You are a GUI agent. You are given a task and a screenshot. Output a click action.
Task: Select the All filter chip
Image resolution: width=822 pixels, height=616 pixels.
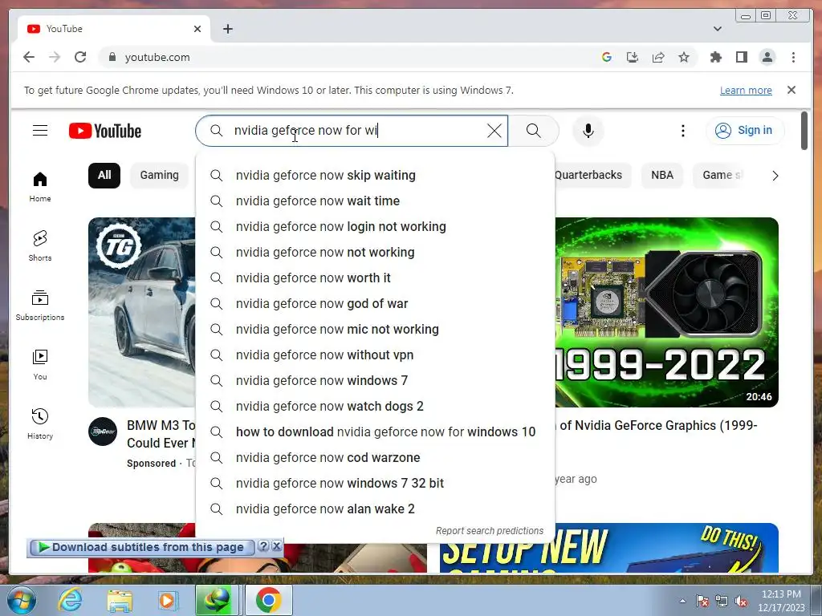point(104,175)
